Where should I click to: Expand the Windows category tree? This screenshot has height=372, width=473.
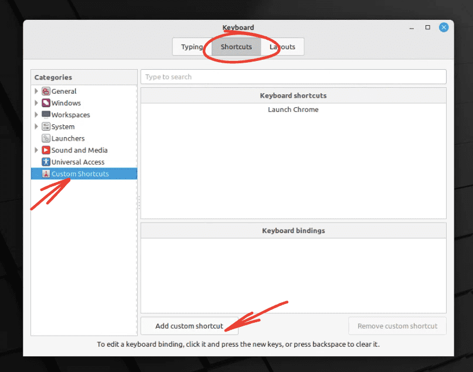36,103
